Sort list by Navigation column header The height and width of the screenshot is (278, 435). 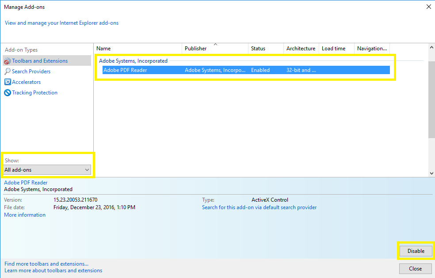[x=372, y=49]
